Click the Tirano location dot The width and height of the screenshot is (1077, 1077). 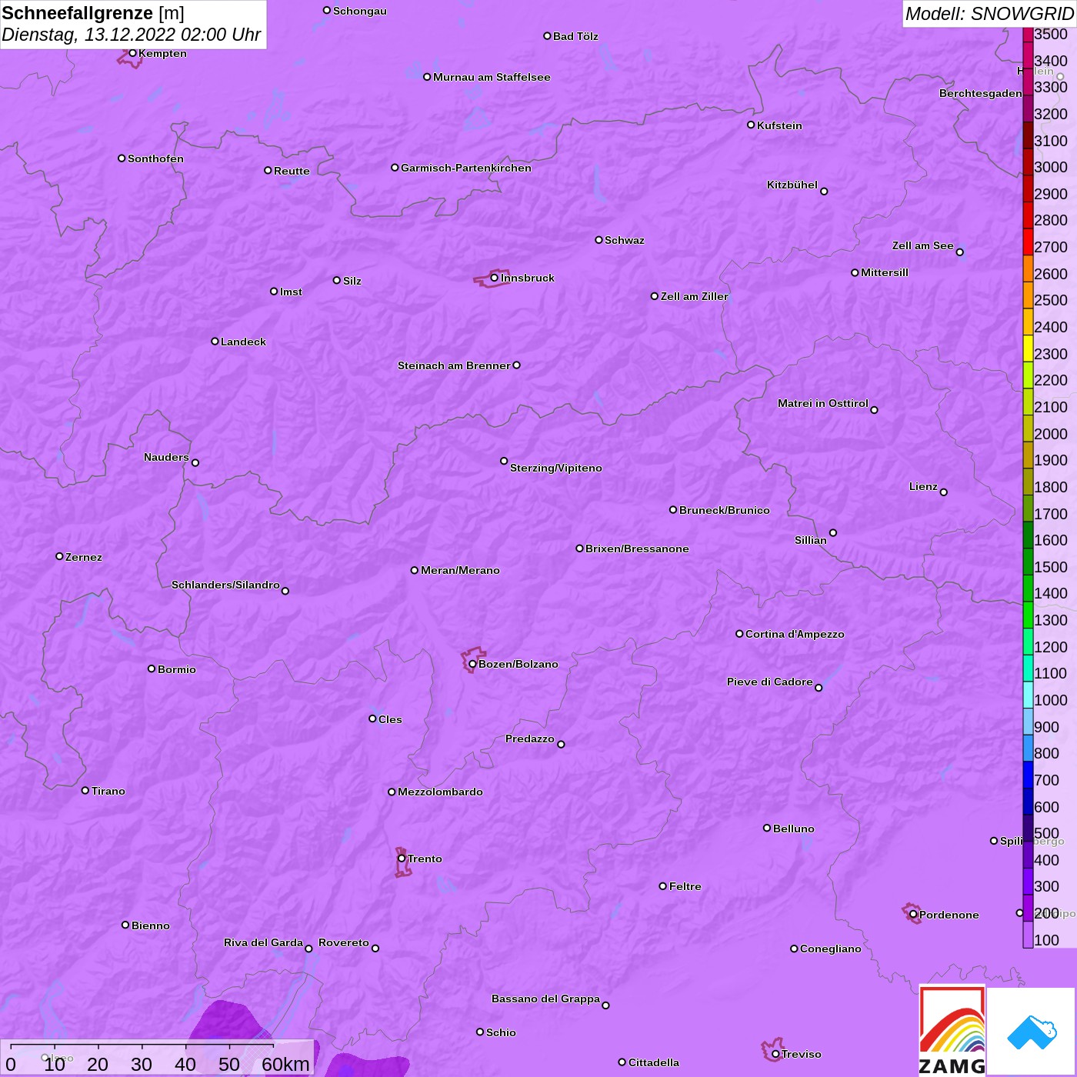[85, 790]
